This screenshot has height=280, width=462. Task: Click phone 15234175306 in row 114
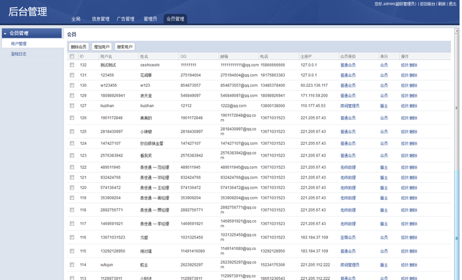tap(273, 265)
